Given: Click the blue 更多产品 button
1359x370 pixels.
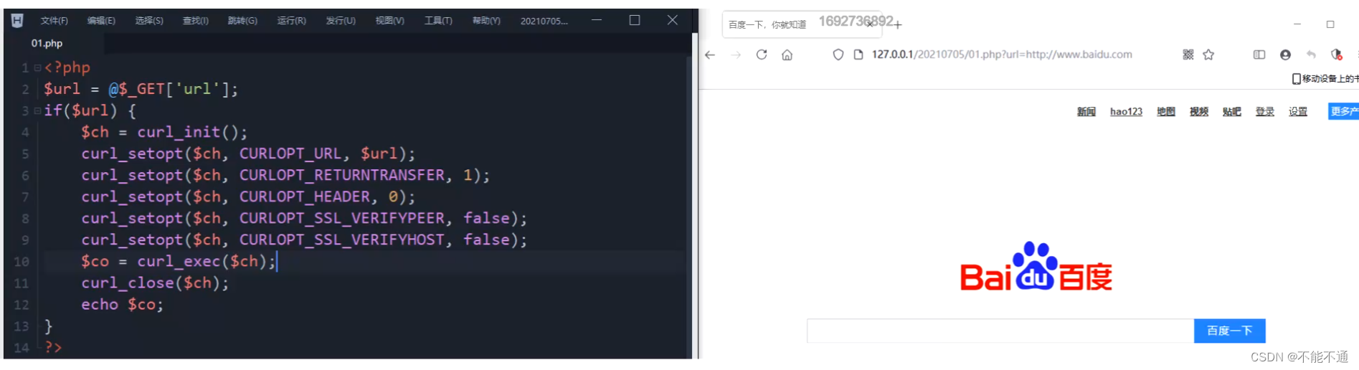Looking at the screenshot, I should [1343, 111].
